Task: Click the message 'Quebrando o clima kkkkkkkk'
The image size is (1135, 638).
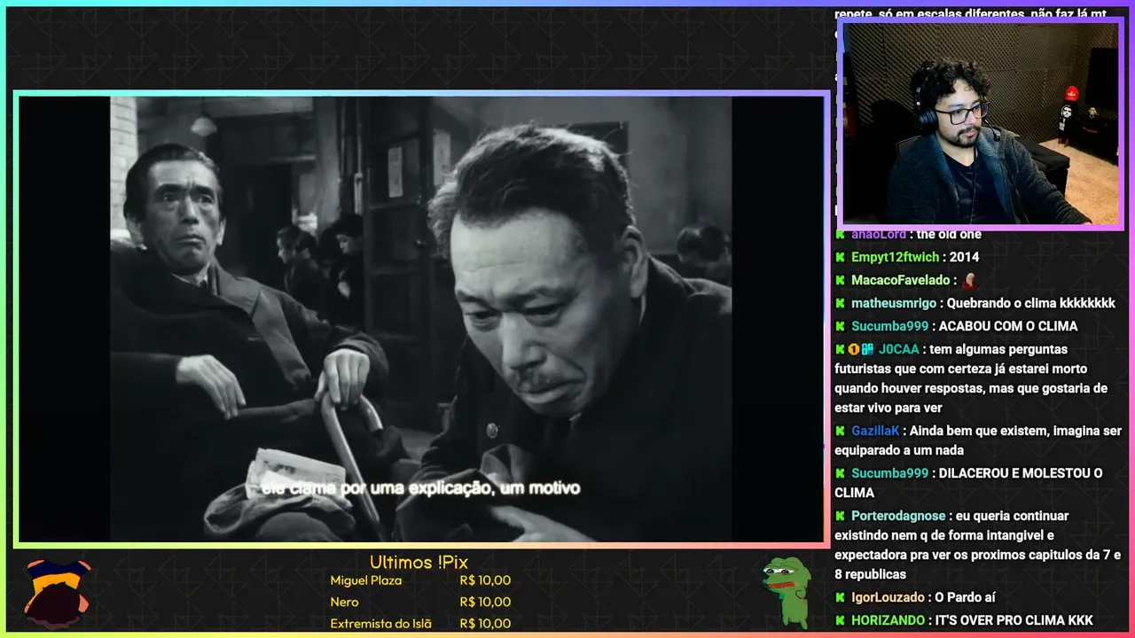Action: click(1031, 303)
